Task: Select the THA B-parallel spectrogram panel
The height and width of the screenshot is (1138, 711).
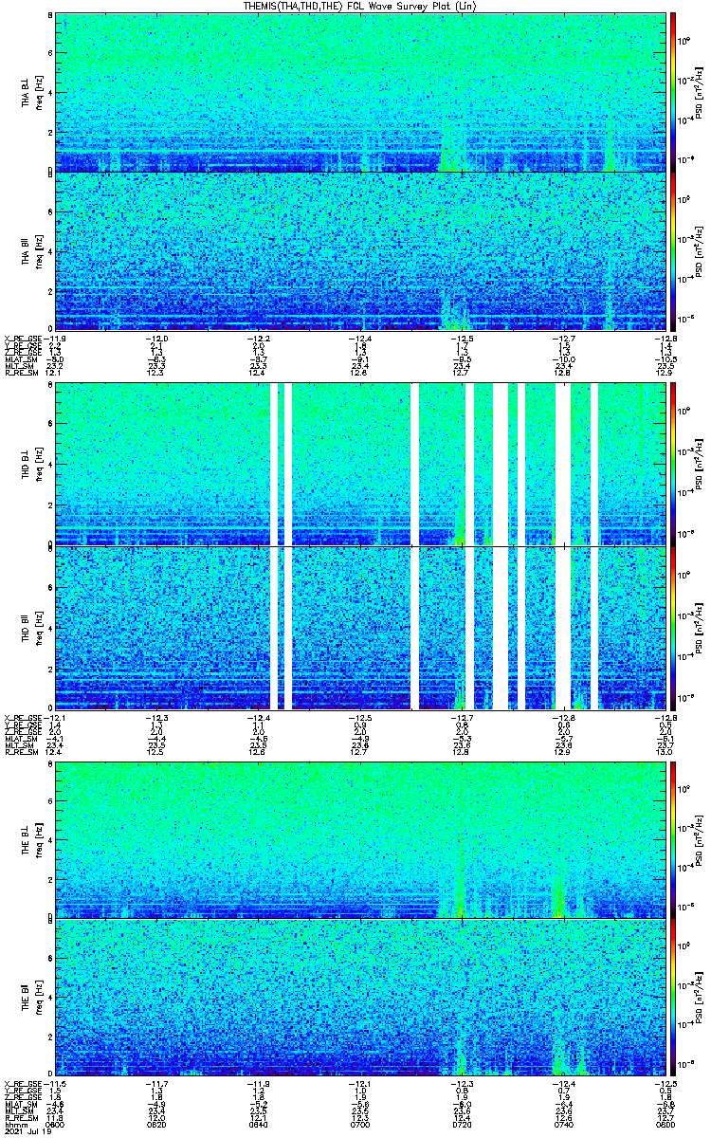Action: 359,251
